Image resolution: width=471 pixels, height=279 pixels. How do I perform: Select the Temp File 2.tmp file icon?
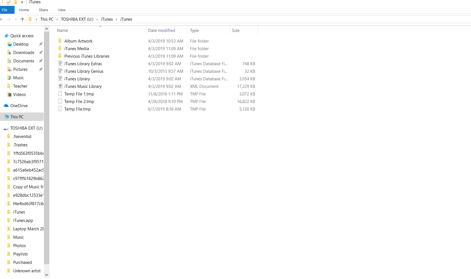(x=60, y=101)
